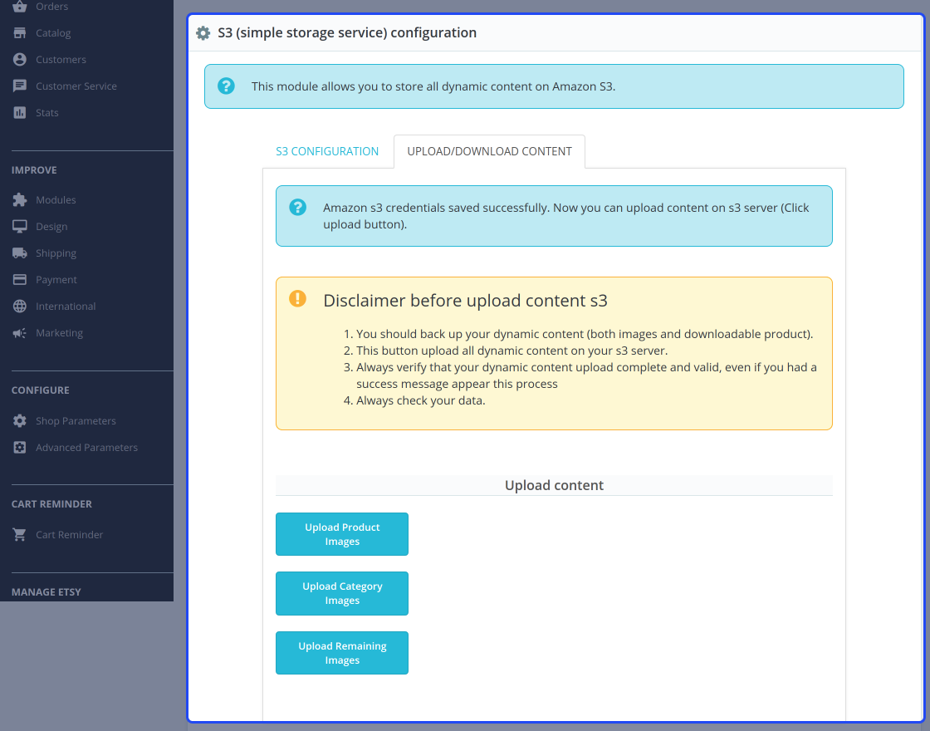Click the Shop Parameters gear icon
Screen dimensions: 930x731
[20, 420]
